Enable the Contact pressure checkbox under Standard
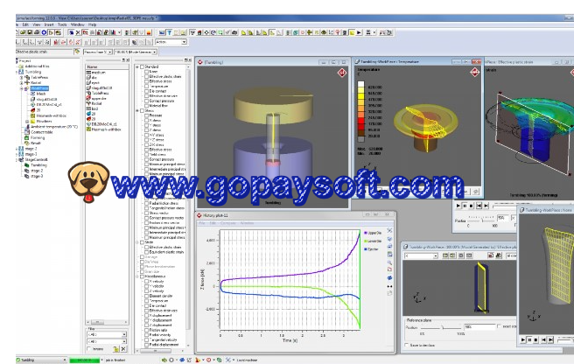This screenshot has width=574, height=364. (146, 101)
